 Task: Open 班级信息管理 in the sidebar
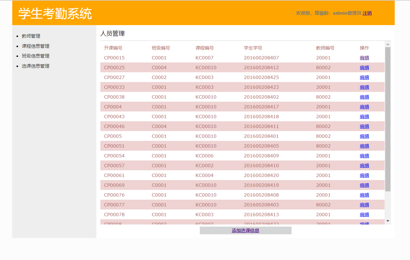coord(35,56)
